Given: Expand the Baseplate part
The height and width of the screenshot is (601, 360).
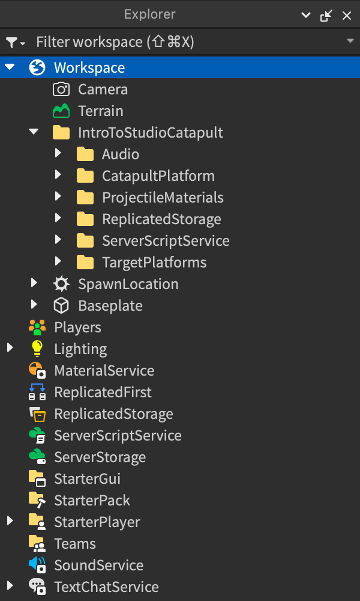Looking at the screenshot, I should coord(34,306).
